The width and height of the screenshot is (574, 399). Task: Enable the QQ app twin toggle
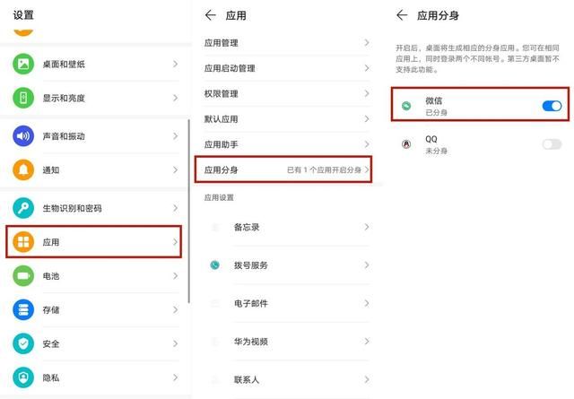click(x=552, y=144)
